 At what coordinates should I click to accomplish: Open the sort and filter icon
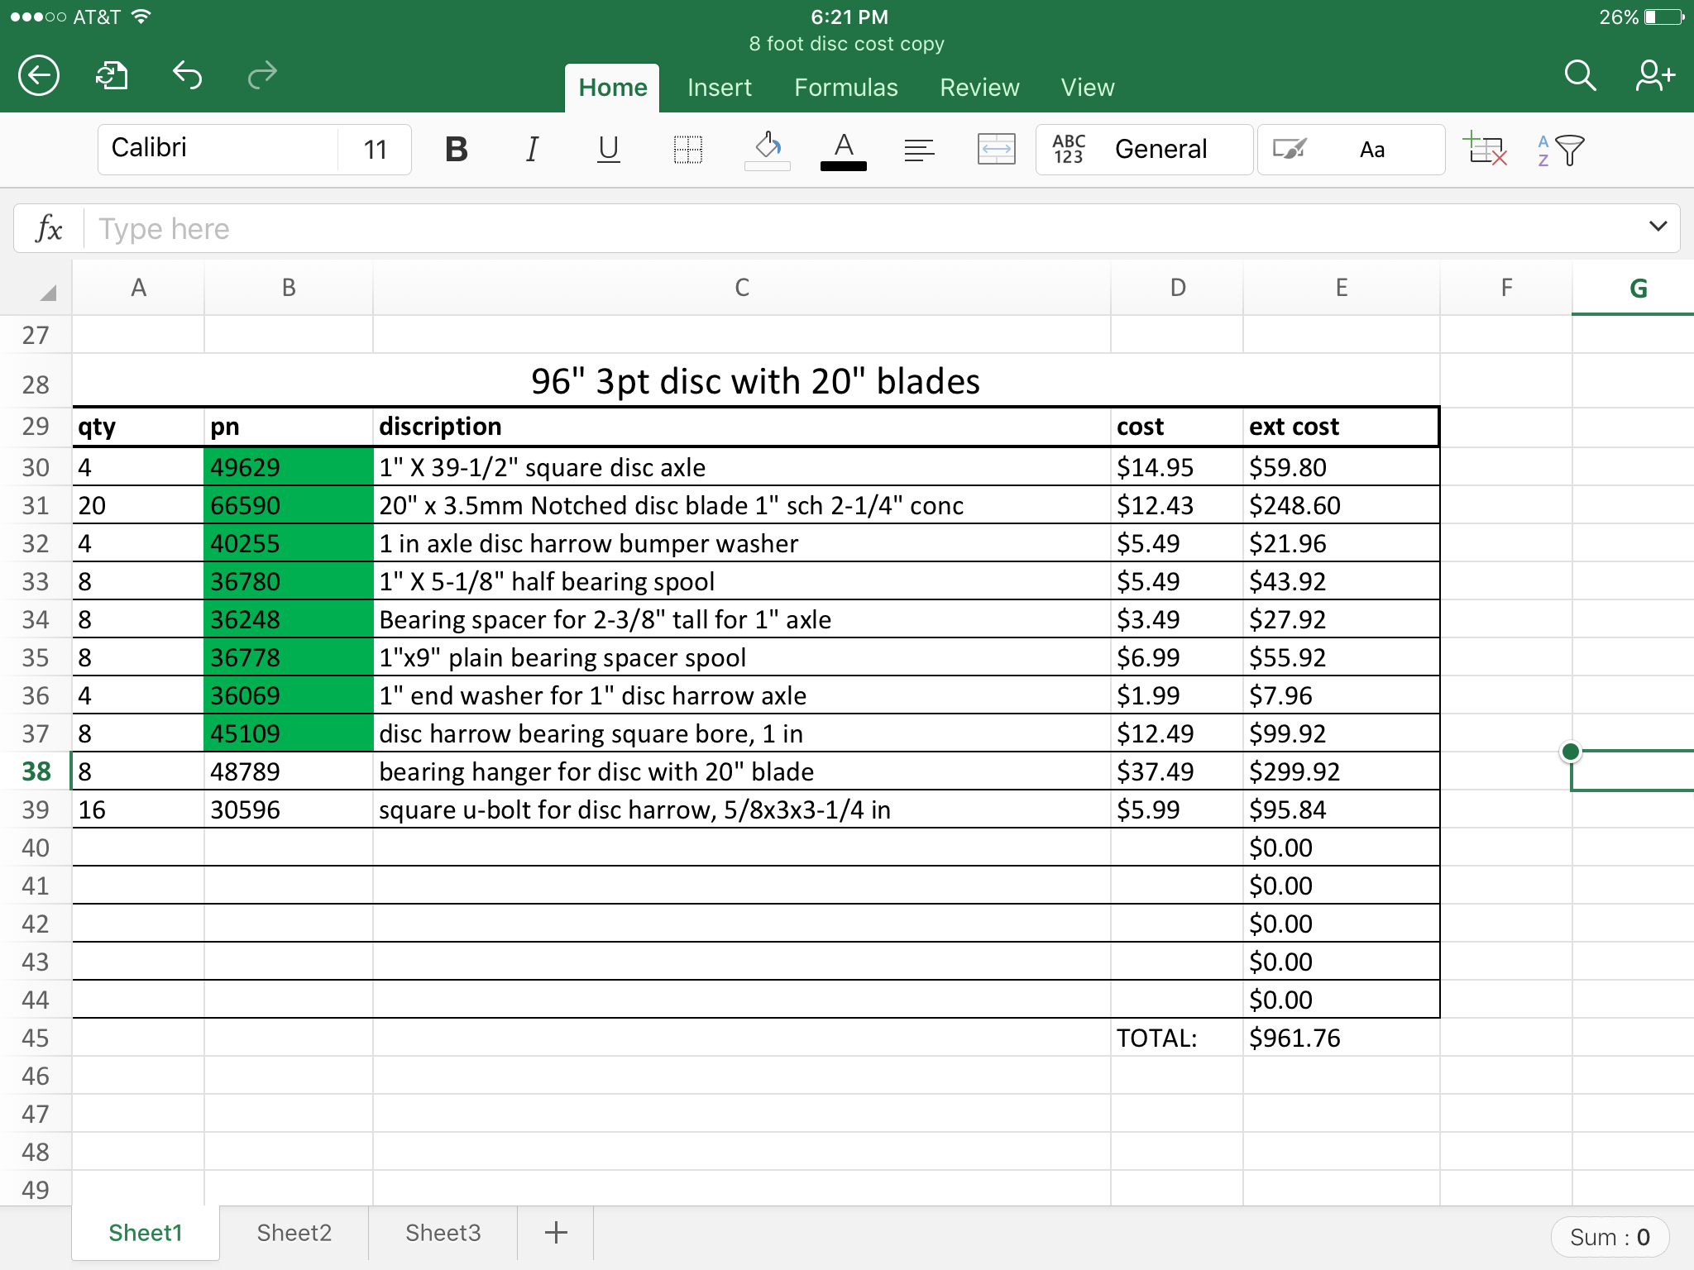point(1560,150)
